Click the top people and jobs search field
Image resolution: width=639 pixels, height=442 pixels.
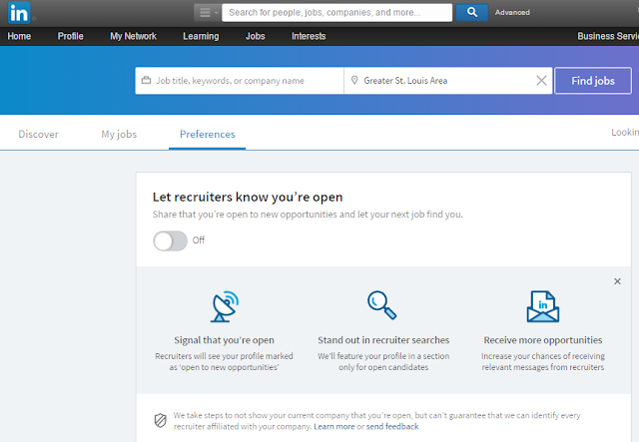click(337, 13)
